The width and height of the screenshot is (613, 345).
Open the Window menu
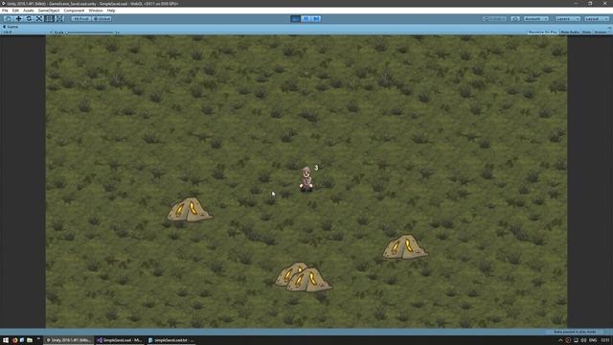point(96,11)
